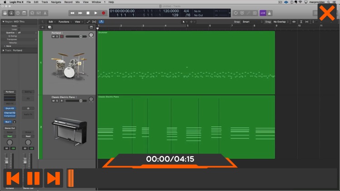
Task: Toggle the Solo mode icon
Action: click(x=255, y=13)
